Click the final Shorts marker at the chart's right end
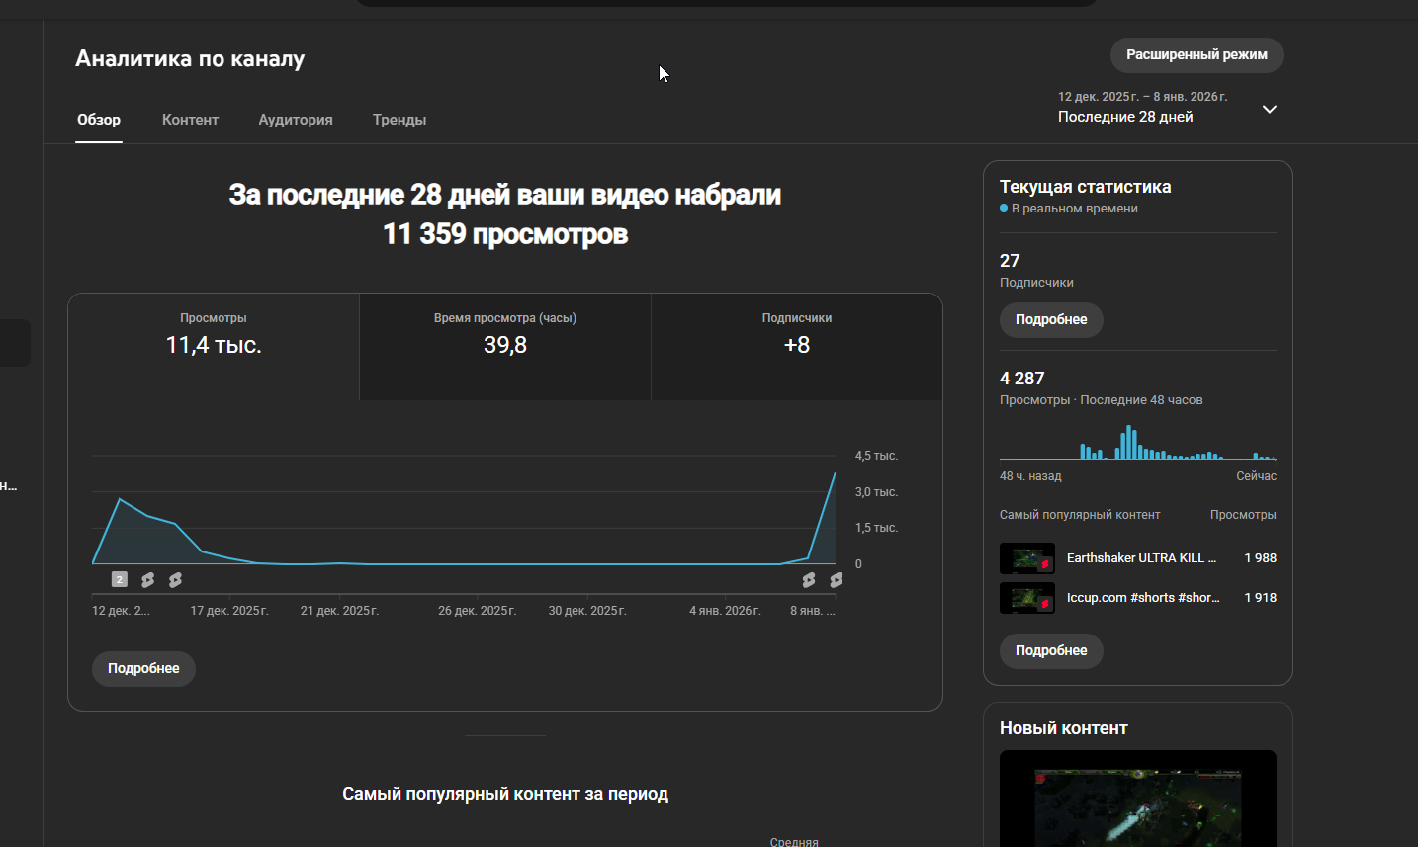Image resolution: width=1418 pixels, height=847 pixels. click(836, 580)
